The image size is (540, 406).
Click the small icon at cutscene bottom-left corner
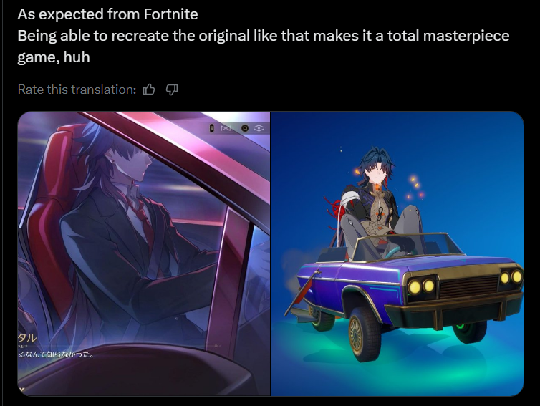(x=21, y=390)
